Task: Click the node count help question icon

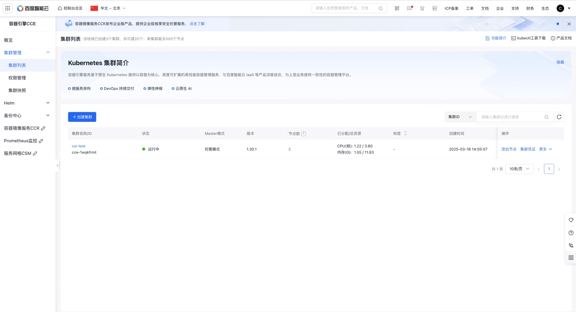Action: tap(304, 134)
